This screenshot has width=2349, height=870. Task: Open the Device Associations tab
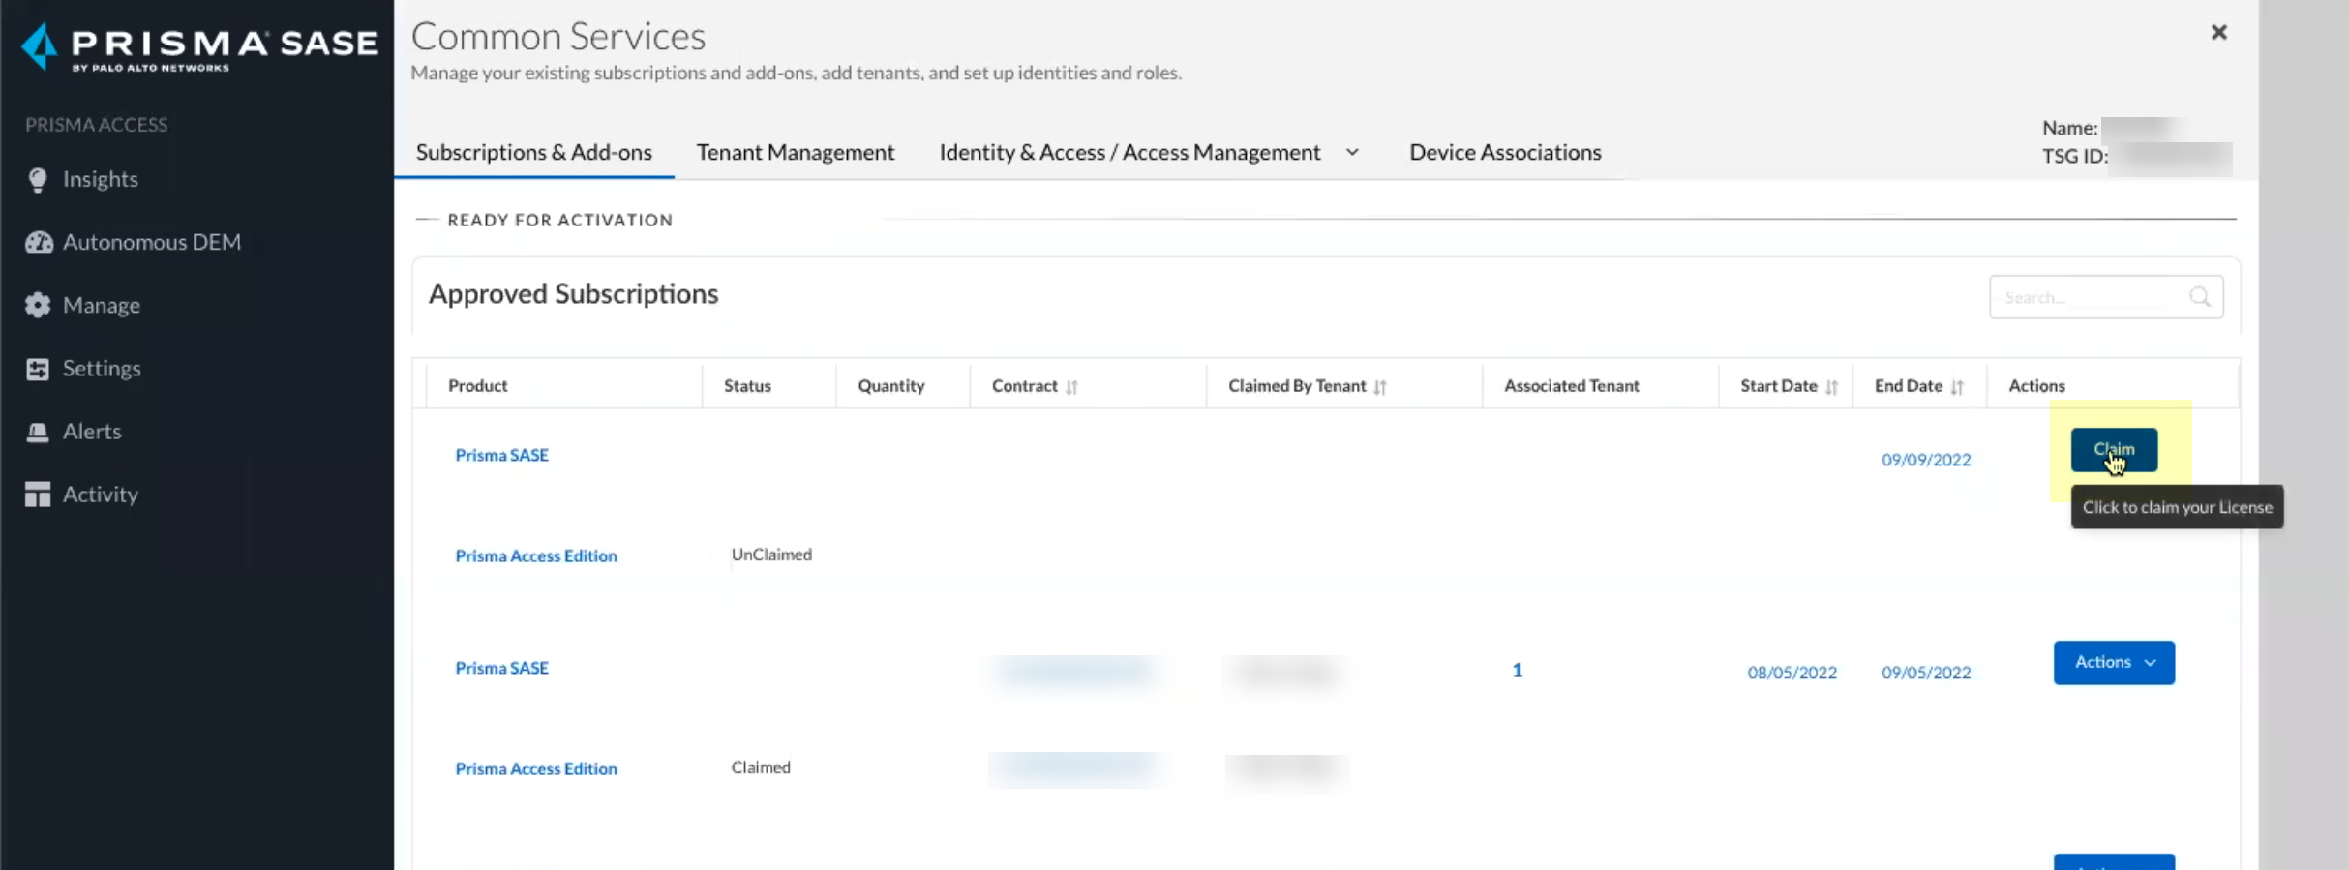click(1504, 153)
